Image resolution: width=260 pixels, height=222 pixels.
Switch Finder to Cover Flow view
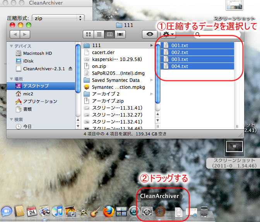(x=120, y=34)
